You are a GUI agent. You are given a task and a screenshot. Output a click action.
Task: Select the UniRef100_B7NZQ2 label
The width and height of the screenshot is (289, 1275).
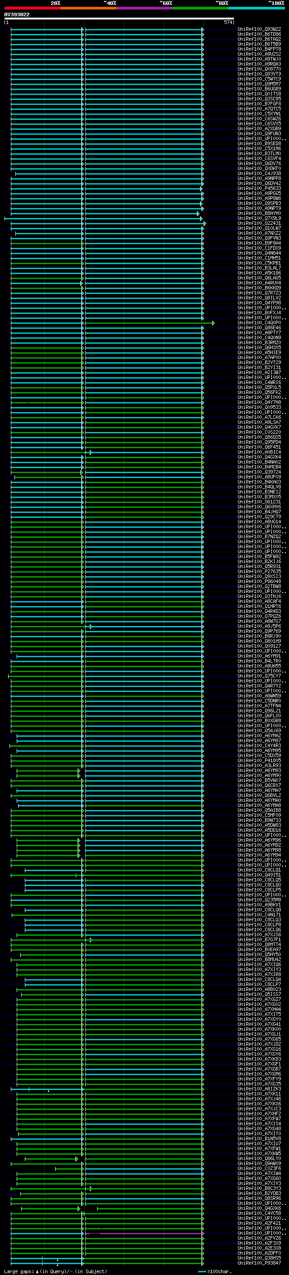click(x=259, y=536)
